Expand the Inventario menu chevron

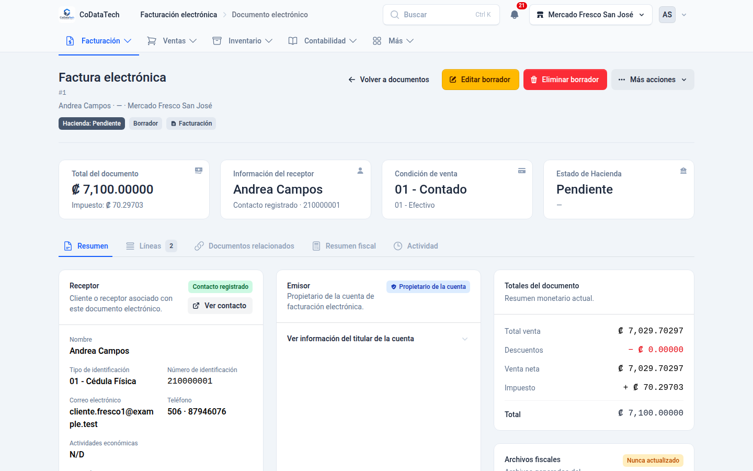click(x=269, y=41)
